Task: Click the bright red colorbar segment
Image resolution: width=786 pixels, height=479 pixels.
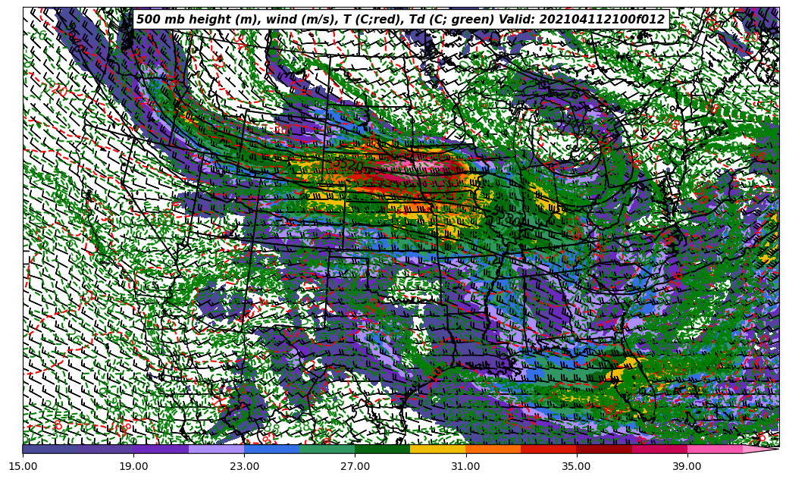Action: click(x=548, y=449)
